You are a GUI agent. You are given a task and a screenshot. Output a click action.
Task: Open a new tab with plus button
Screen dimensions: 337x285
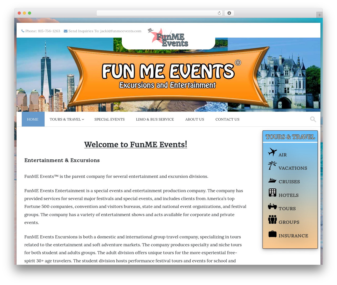tap(319, 15)
